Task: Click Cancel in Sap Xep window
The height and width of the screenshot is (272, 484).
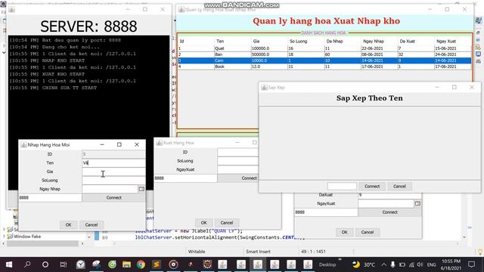Action: tap(399, 187)
